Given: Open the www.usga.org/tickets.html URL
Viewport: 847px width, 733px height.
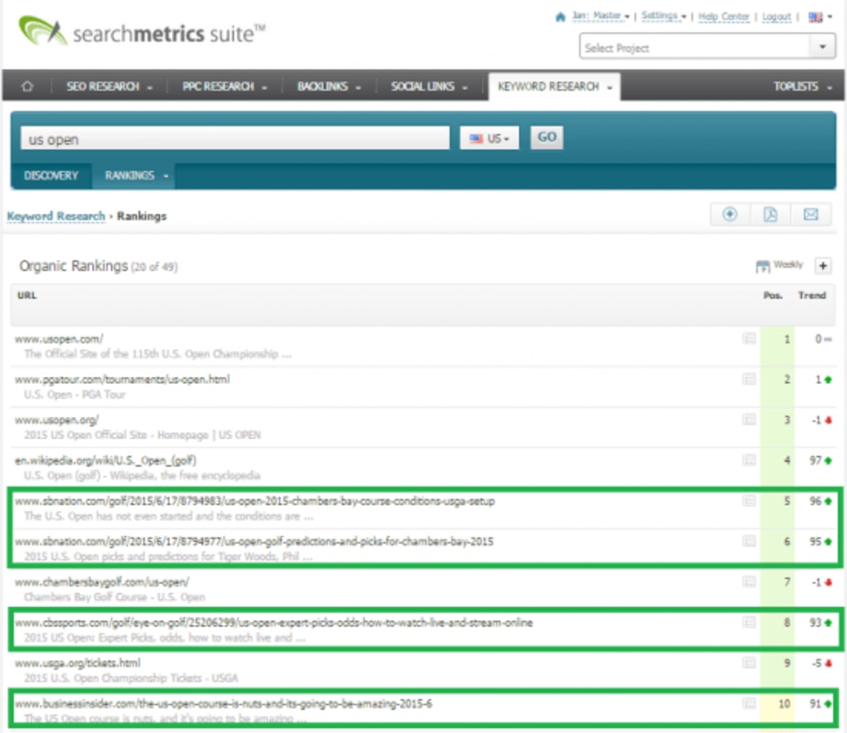Looking at the screenshot, I should pos(78,663).
